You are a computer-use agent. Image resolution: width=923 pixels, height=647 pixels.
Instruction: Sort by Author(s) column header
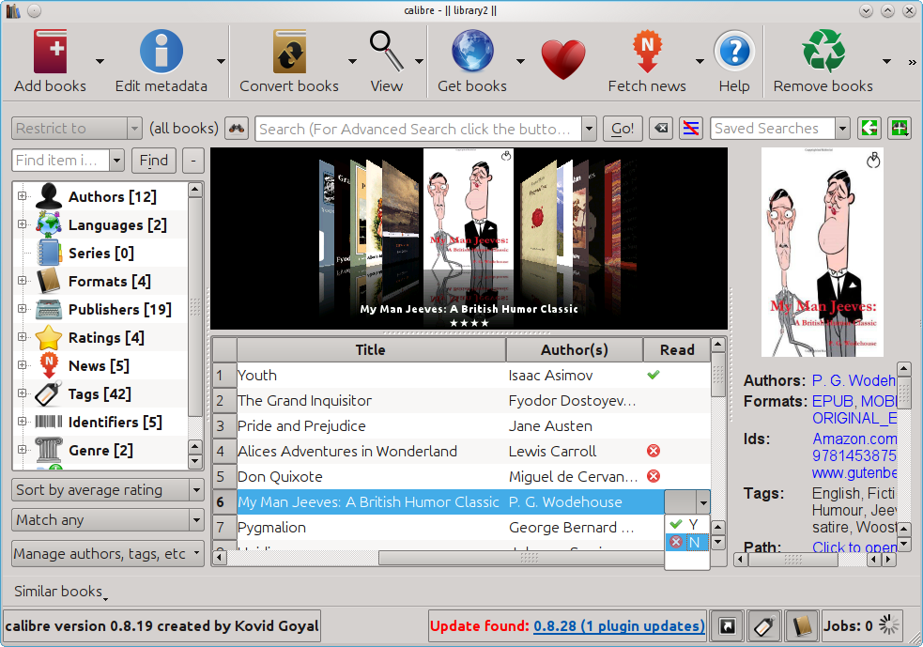[x=574, y=349]
